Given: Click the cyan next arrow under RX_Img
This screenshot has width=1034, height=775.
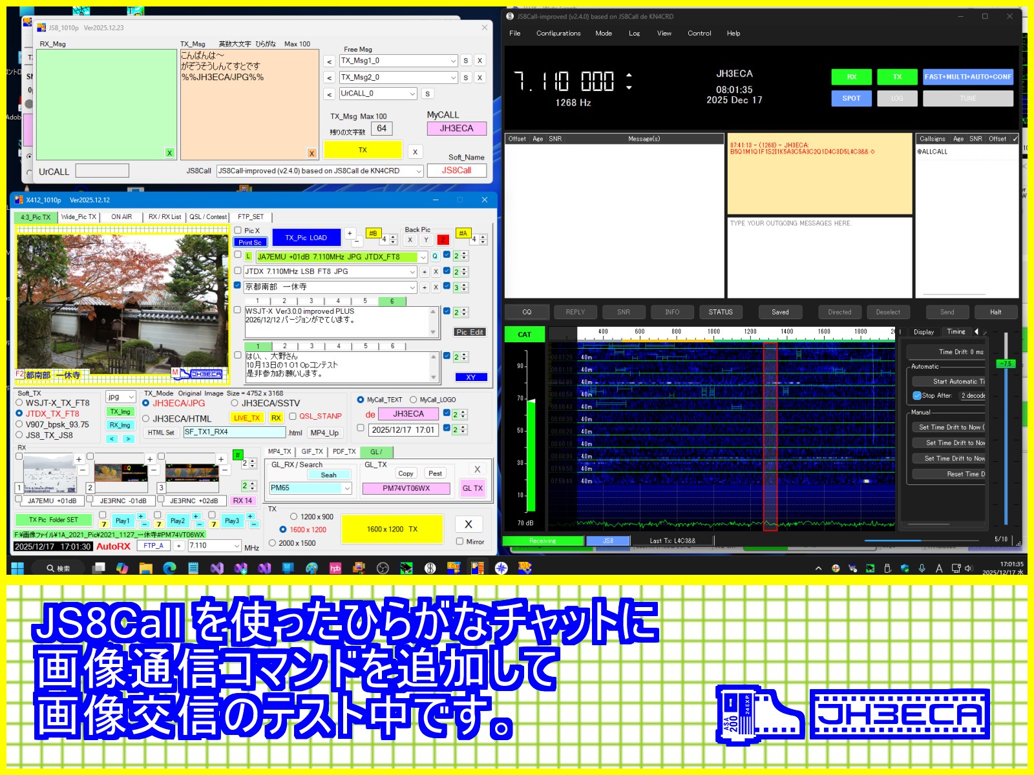Looking at the screenshot, I should [128, 439].
